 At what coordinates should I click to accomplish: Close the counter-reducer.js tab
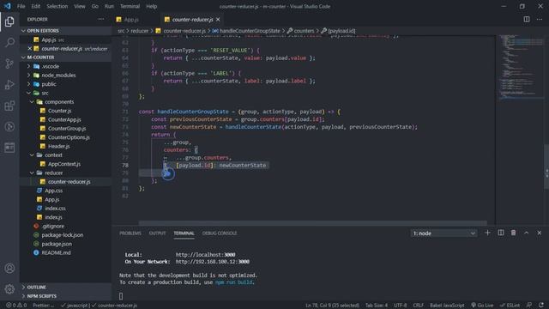pyautogui.click(x=218, y=20)
